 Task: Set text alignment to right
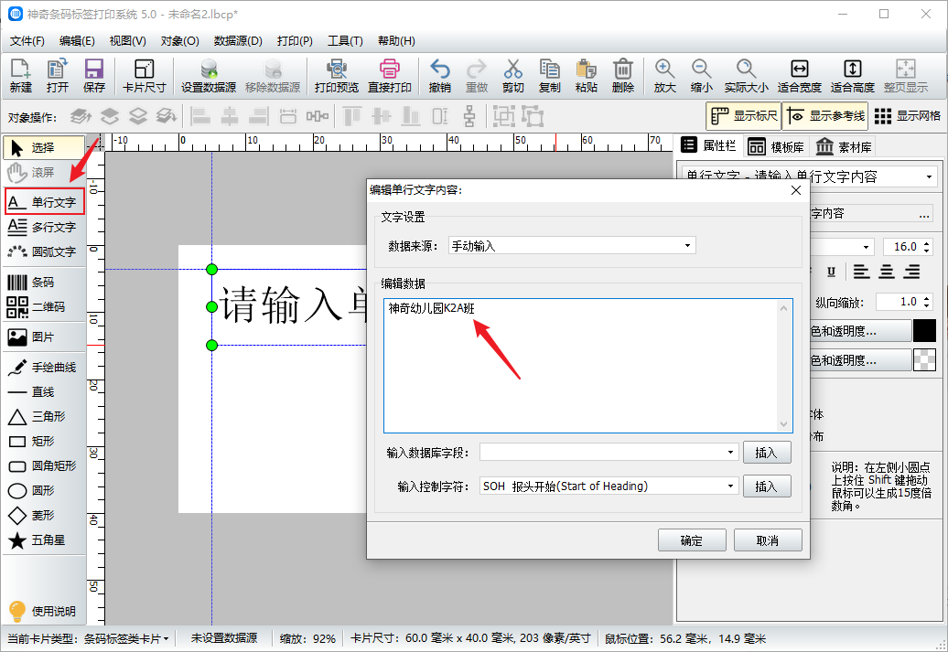(911, 272)
